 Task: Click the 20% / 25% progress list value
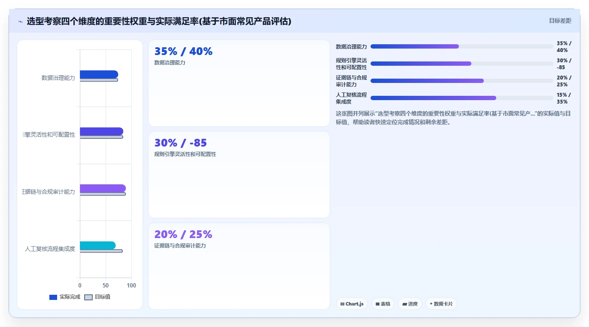pyautogui.click(x=564, y=81)
